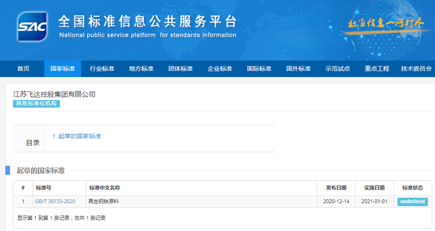Click the 发布日期 column header
435x231 pixels.
pyautogui.click(x=336, y=188)
